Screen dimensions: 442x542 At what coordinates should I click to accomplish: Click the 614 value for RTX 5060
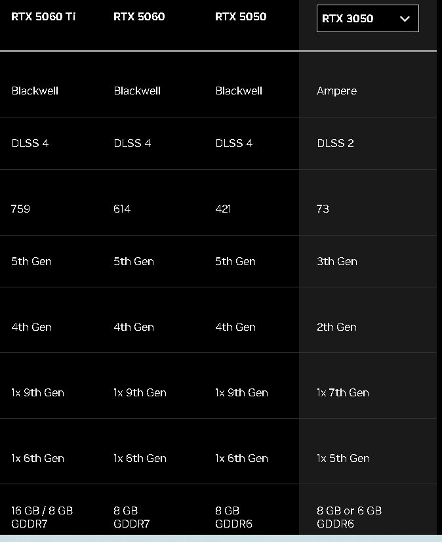(122, 209)
